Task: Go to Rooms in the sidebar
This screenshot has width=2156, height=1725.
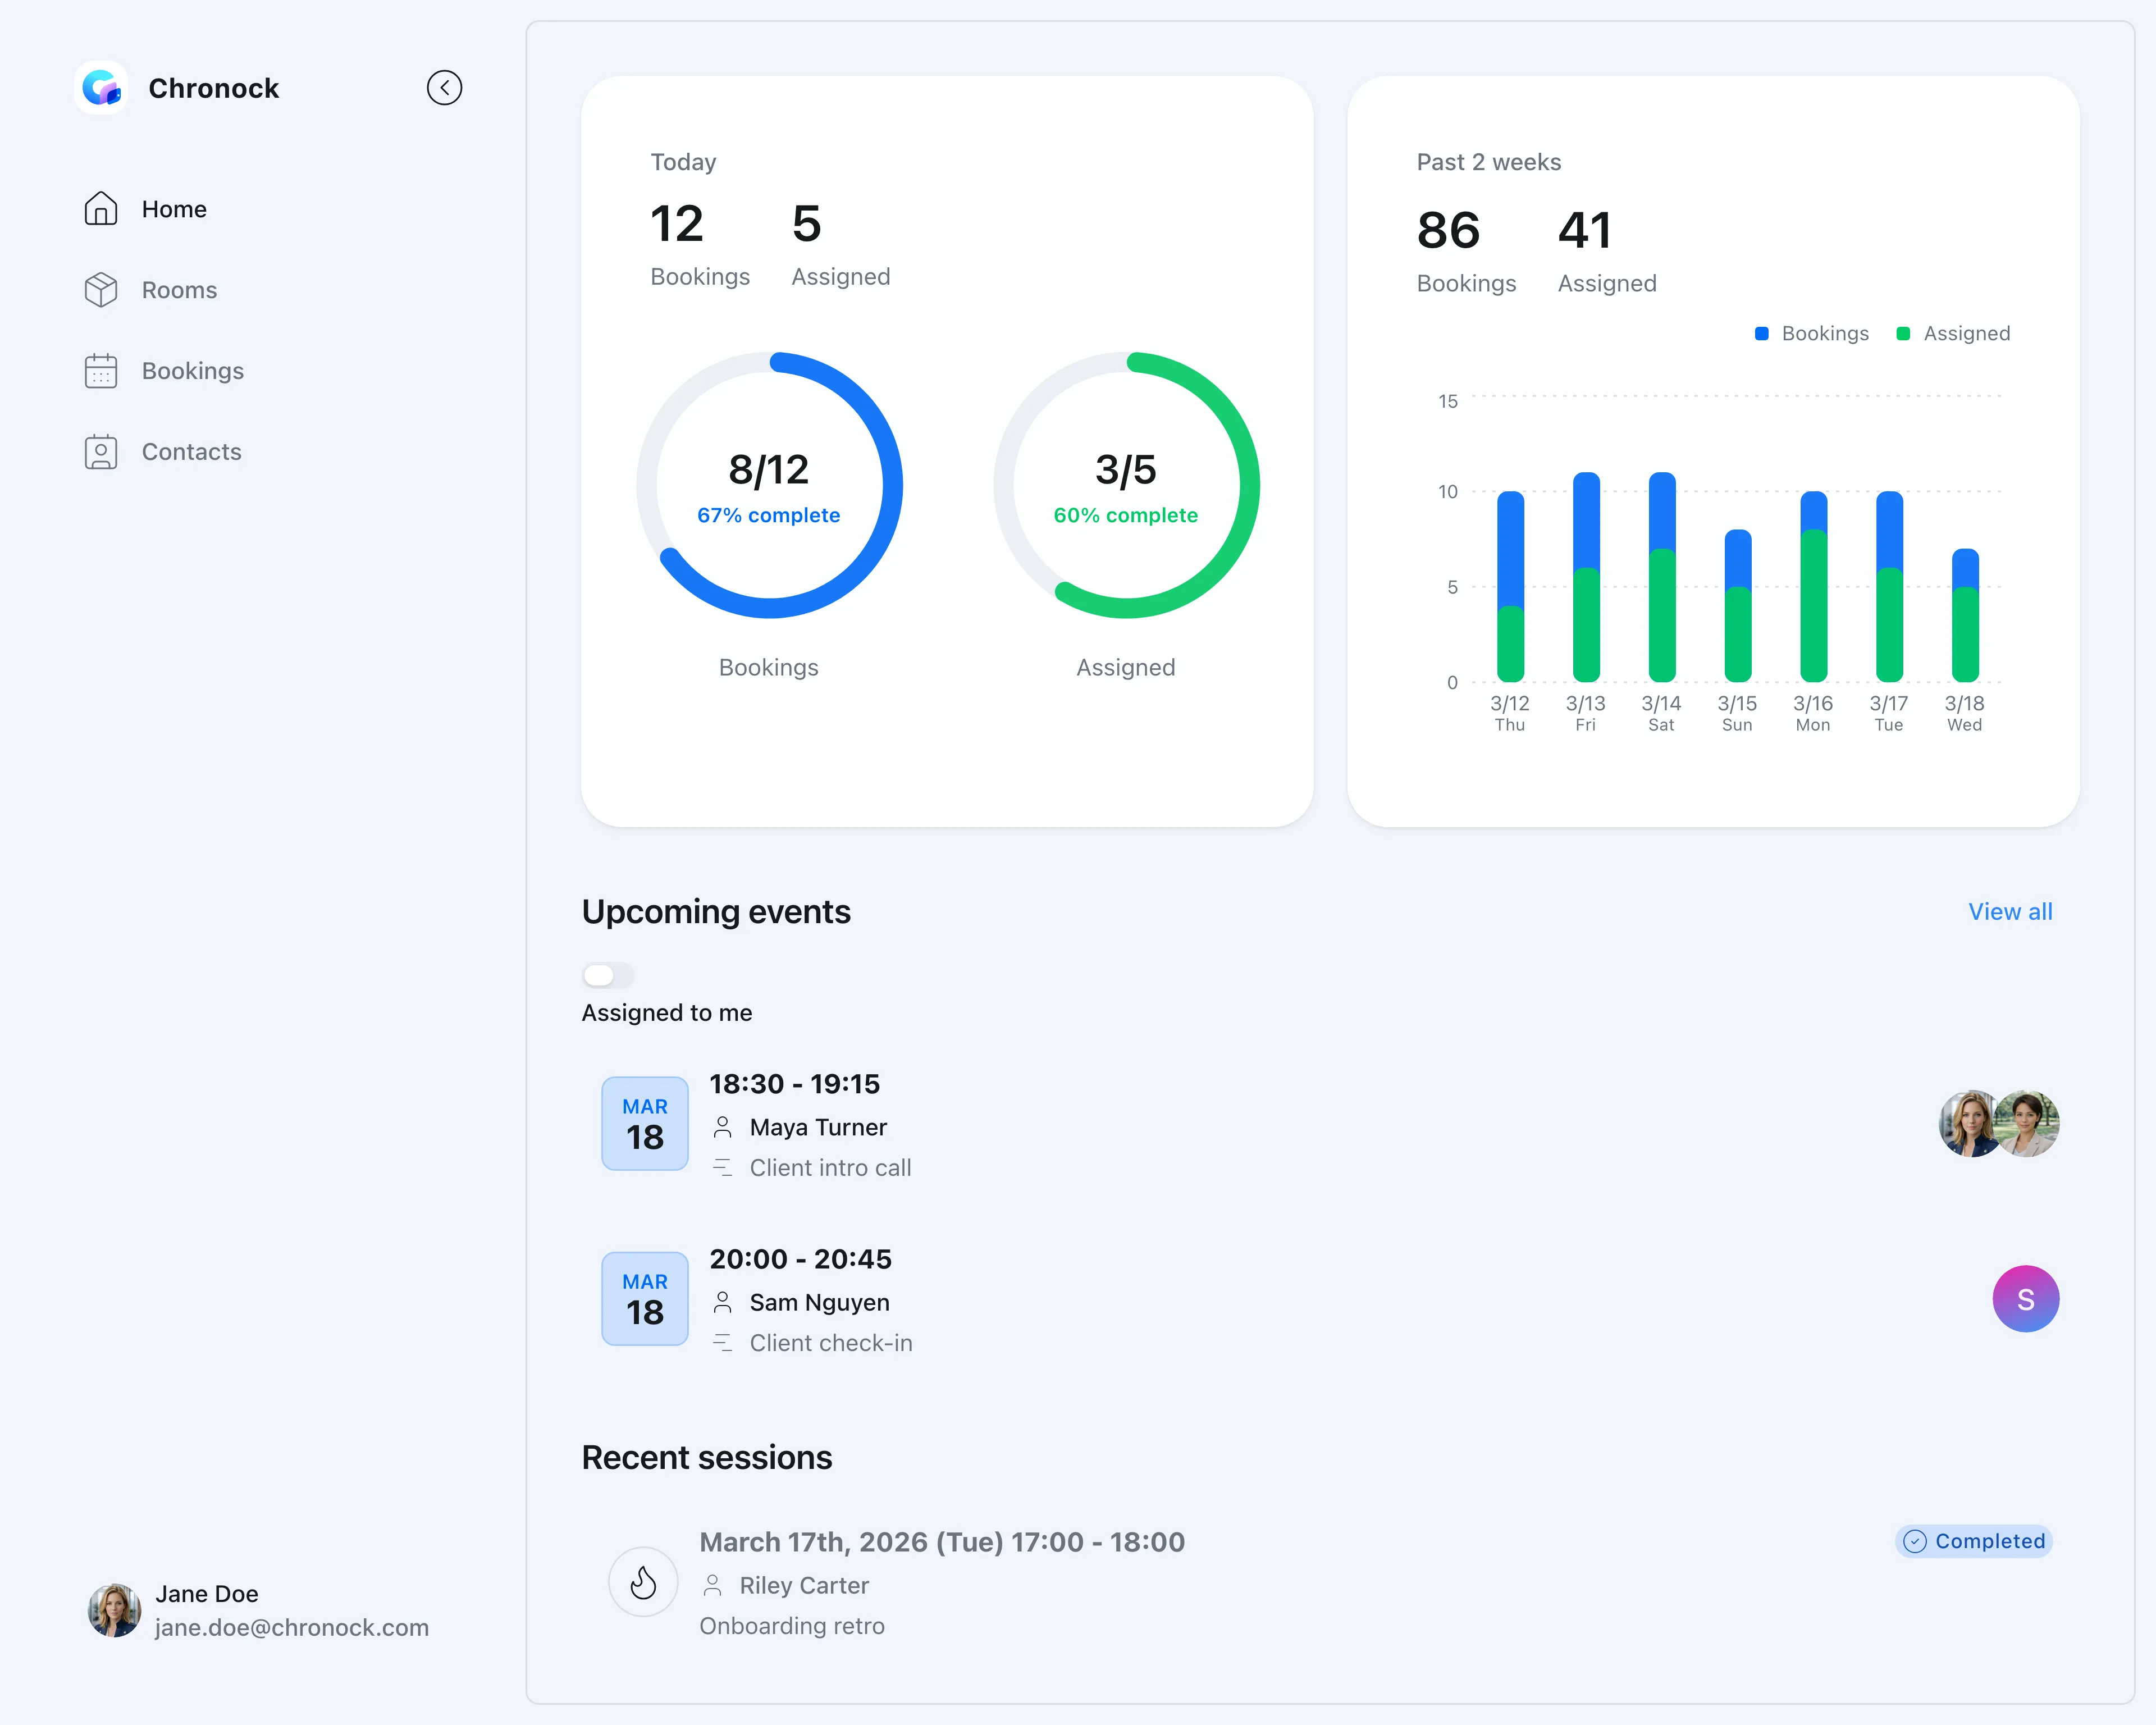Action: pyautogui.click(x=179, y=290)
